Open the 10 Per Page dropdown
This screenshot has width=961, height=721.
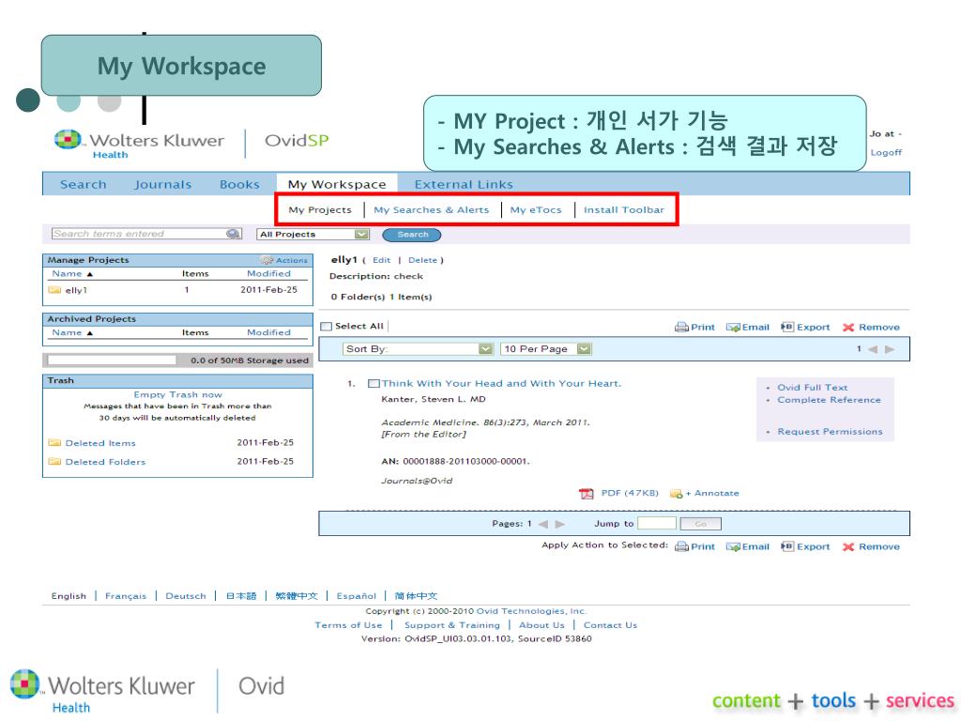coord(545,349)
